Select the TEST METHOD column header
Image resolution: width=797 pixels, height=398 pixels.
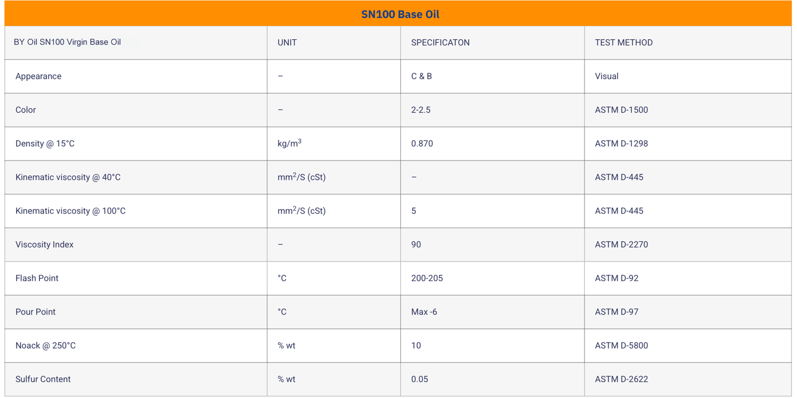coord(624,43)
